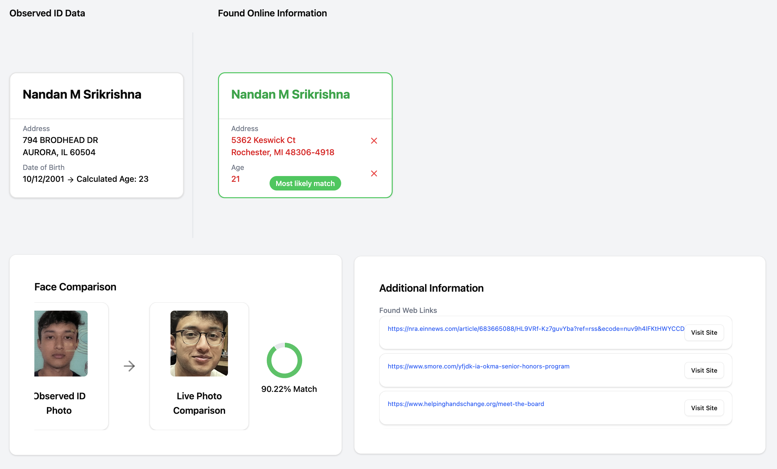Open the smore.com senior-honors-program link

coord(478,366)
